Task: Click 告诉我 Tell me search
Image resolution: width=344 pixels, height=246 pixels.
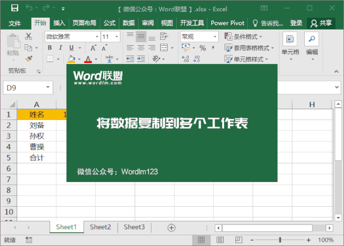Action: tap(268, 23)
